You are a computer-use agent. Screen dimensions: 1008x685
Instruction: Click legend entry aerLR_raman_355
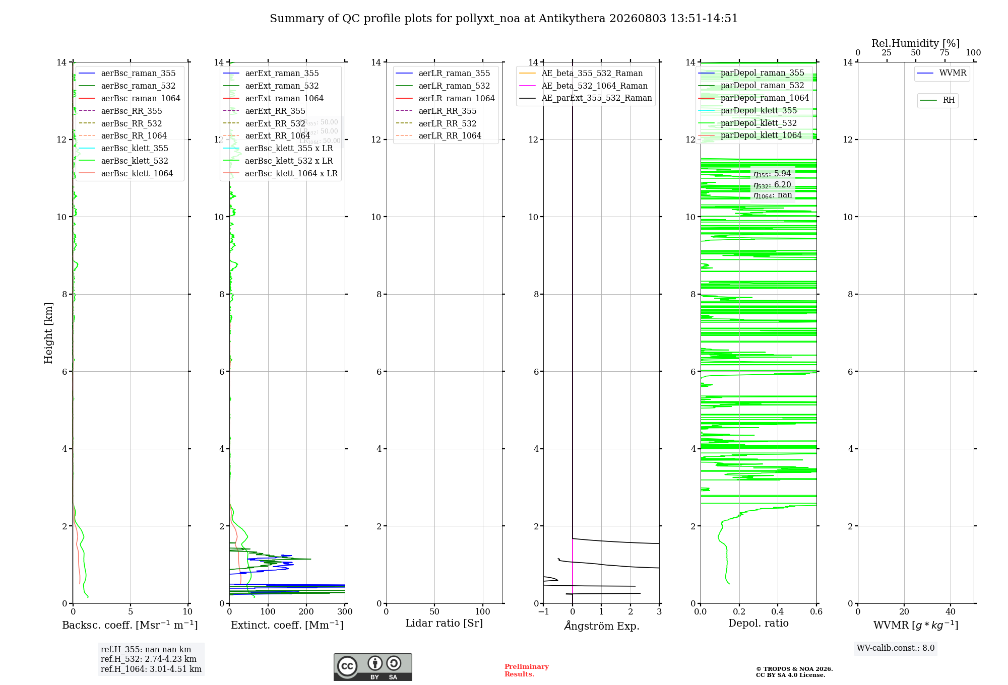(444, 74)
